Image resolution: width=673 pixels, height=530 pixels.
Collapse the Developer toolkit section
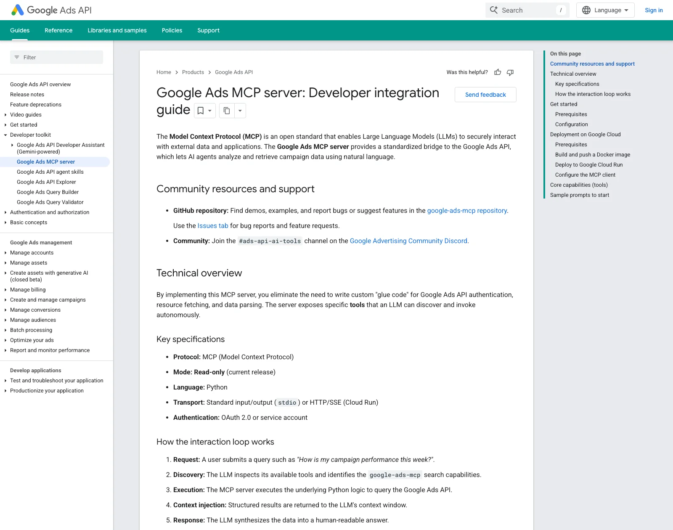point(5,135)
